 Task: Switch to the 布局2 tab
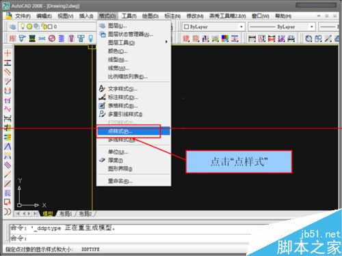[85, 214]
